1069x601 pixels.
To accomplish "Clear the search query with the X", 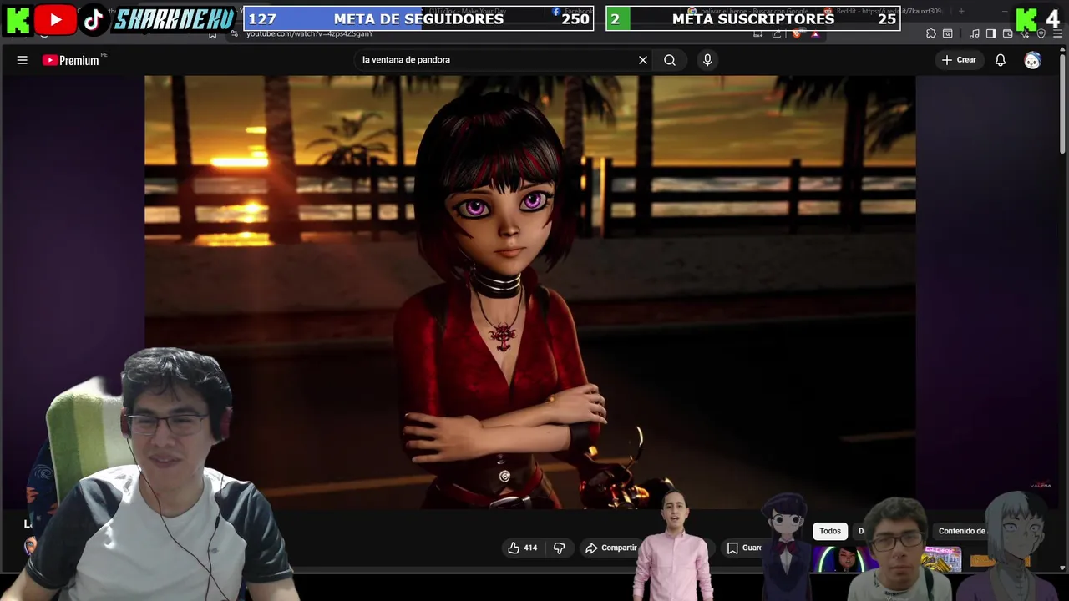I will 643,60.
